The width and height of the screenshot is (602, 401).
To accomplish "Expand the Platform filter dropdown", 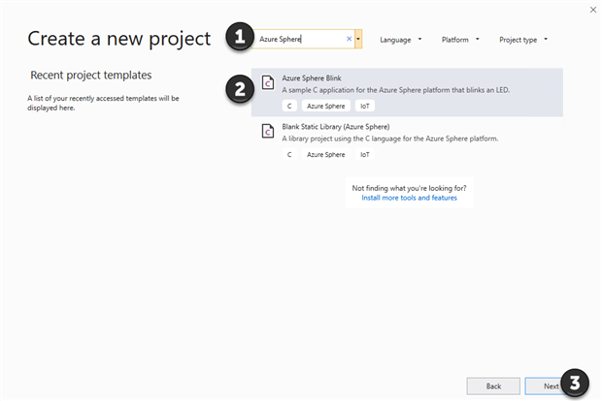I will pos(460,40).
